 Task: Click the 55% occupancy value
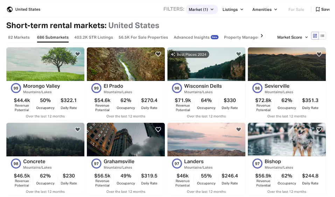pos(207,176)
